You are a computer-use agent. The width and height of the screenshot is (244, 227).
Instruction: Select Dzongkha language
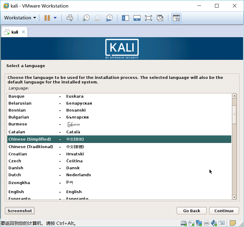pyautogui.click(x=119, y=183)
